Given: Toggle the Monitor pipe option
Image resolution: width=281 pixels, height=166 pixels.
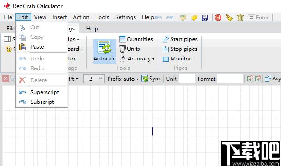Looking at the screenshot, I should (x=177, y=59).
